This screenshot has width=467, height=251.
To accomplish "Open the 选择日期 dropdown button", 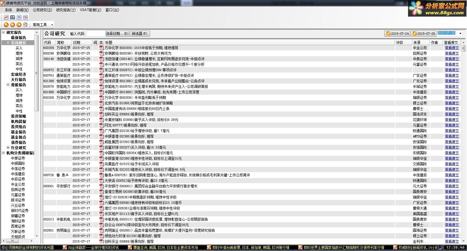I will click(117, 34).
